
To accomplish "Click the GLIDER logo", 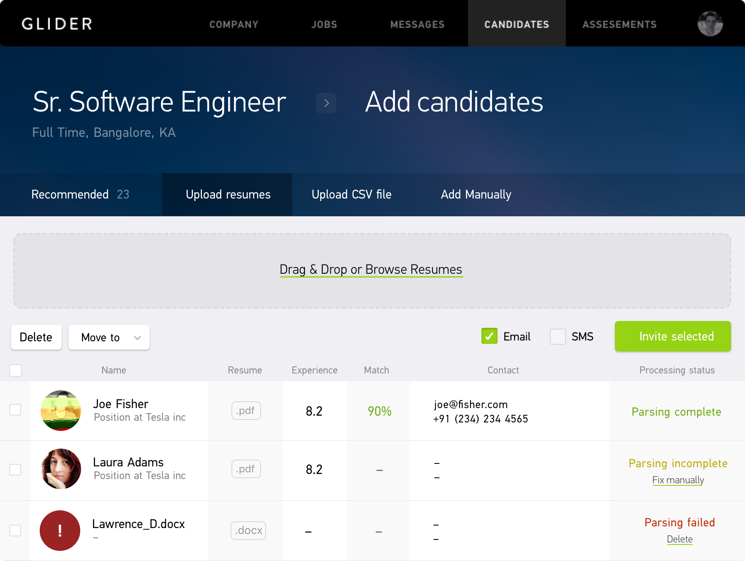I will tap(57, 24).
